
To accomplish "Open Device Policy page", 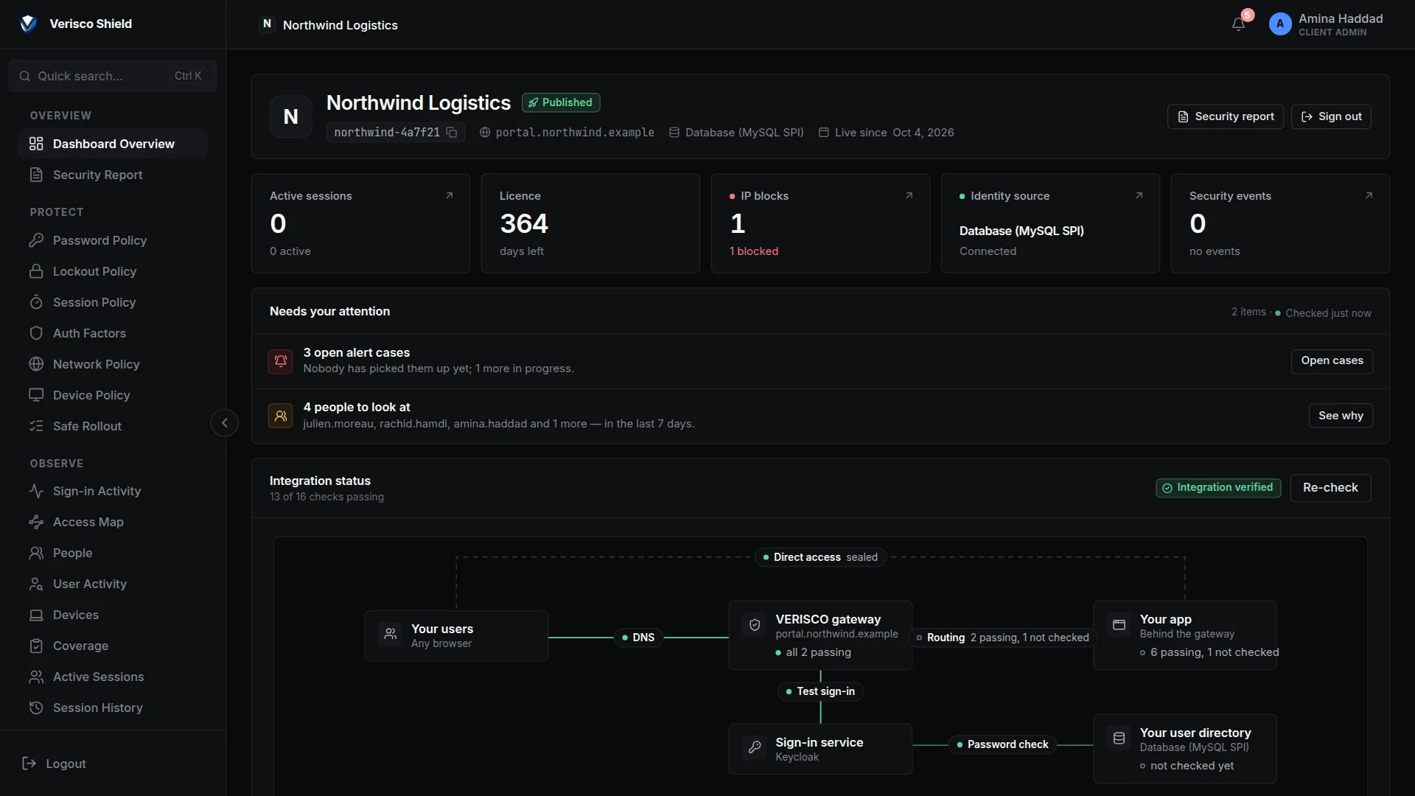I will coord(113,395).
